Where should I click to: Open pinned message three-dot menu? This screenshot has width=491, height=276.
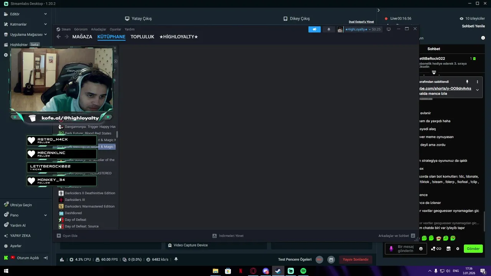[x=477, y=82]
